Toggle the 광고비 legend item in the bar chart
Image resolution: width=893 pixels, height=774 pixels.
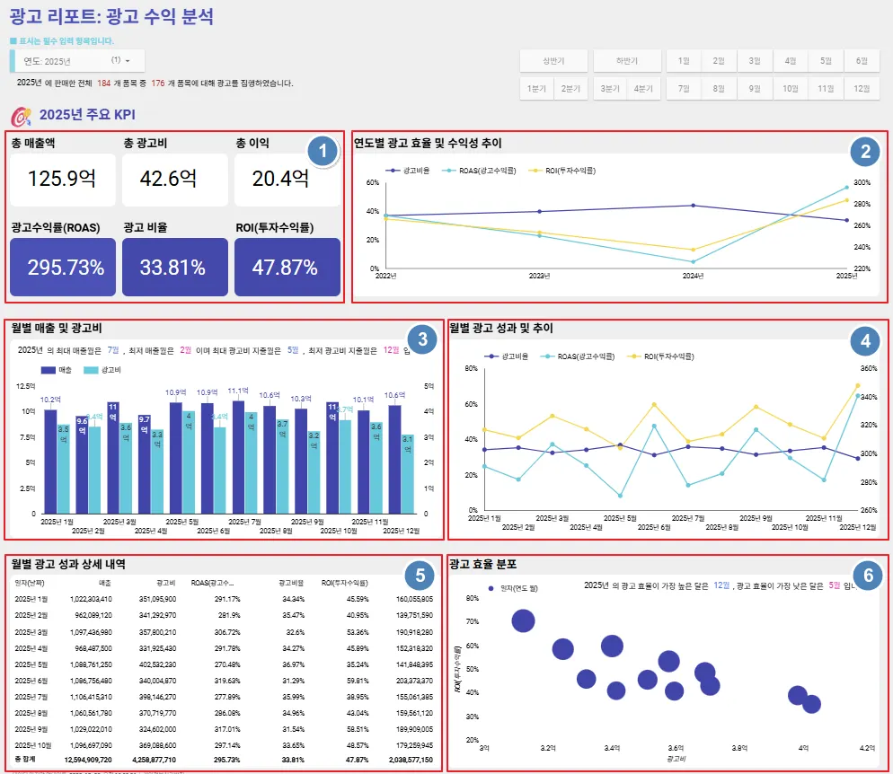click(102, 370)
